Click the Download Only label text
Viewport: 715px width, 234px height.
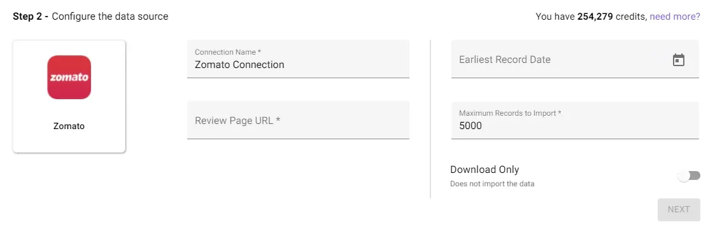pos(485,169)
